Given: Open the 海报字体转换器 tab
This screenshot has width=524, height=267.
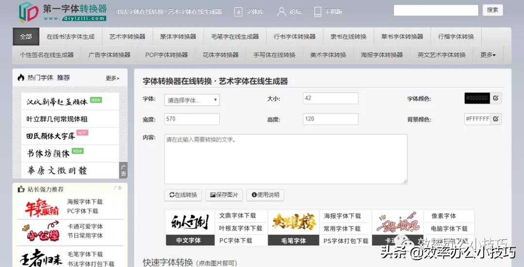Looking at the screenshot, I should (x=382, y=55).
